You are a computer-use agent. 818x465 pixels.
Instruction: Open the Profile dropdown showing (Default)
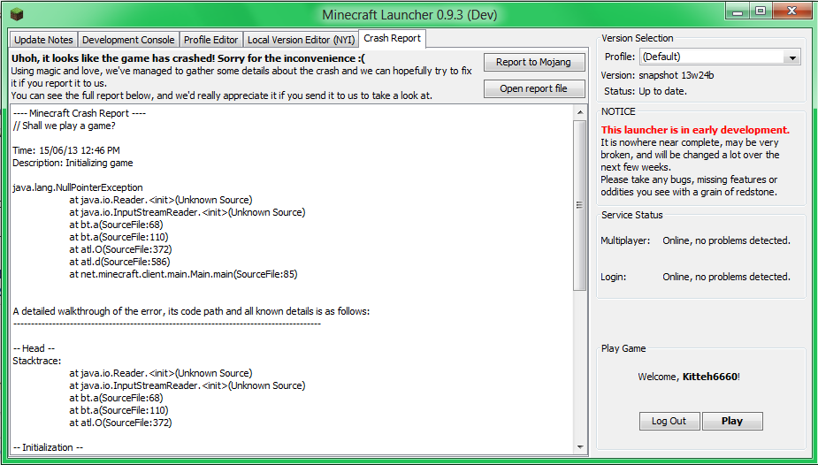pyautogui.click(x=720, y=57)
